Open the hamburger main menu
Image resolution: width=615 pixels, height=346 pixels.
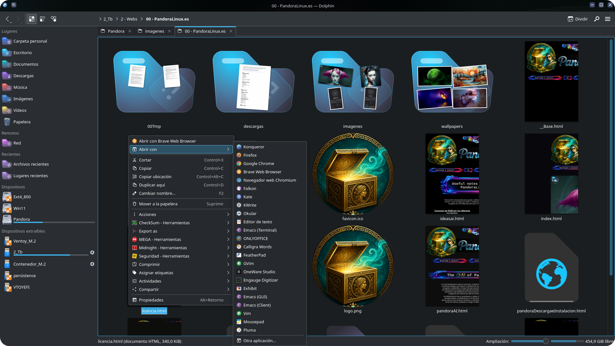tap(608, 19)
